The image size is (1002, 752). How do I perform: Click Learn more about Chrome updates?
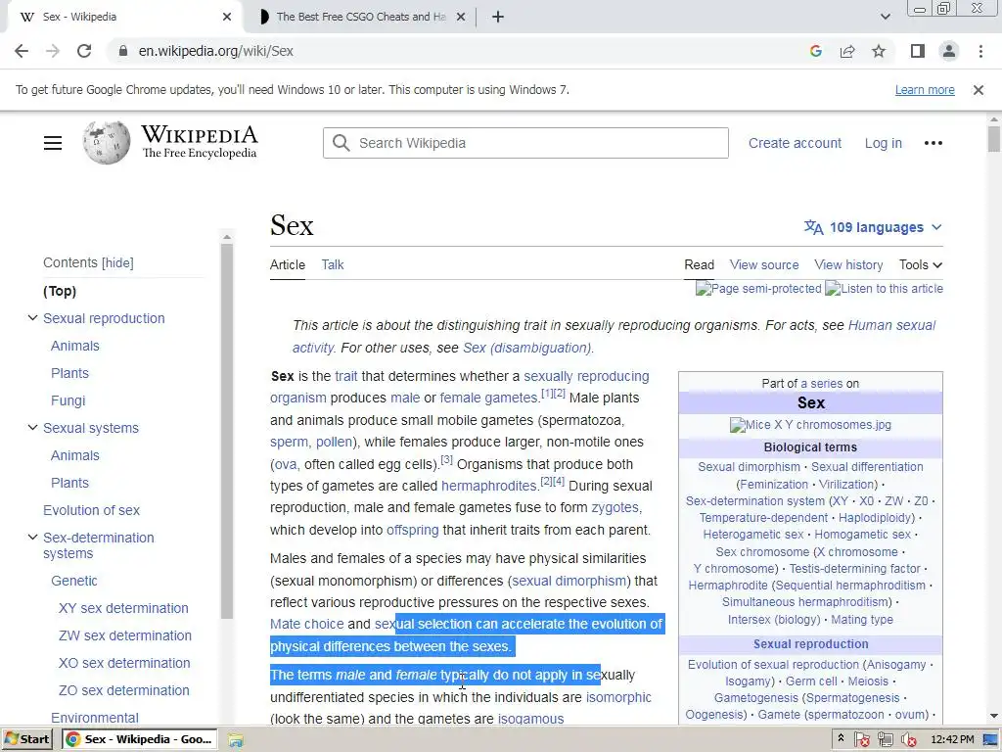(925, 90)
